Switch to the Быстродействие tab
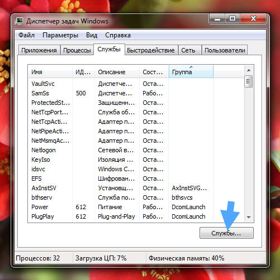Image resolution: width=280 pixels, height=280 pixels. (151, 50)
